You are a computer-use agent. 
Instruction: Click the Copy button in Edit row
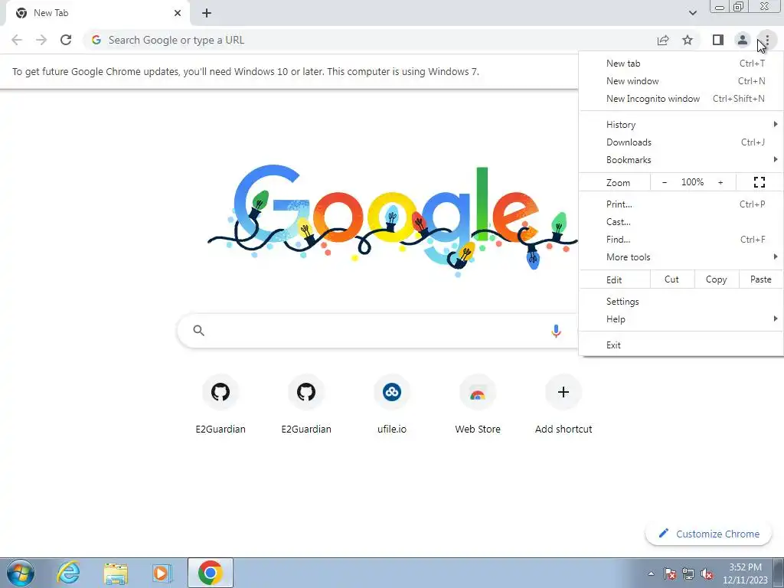click(716, 279)
